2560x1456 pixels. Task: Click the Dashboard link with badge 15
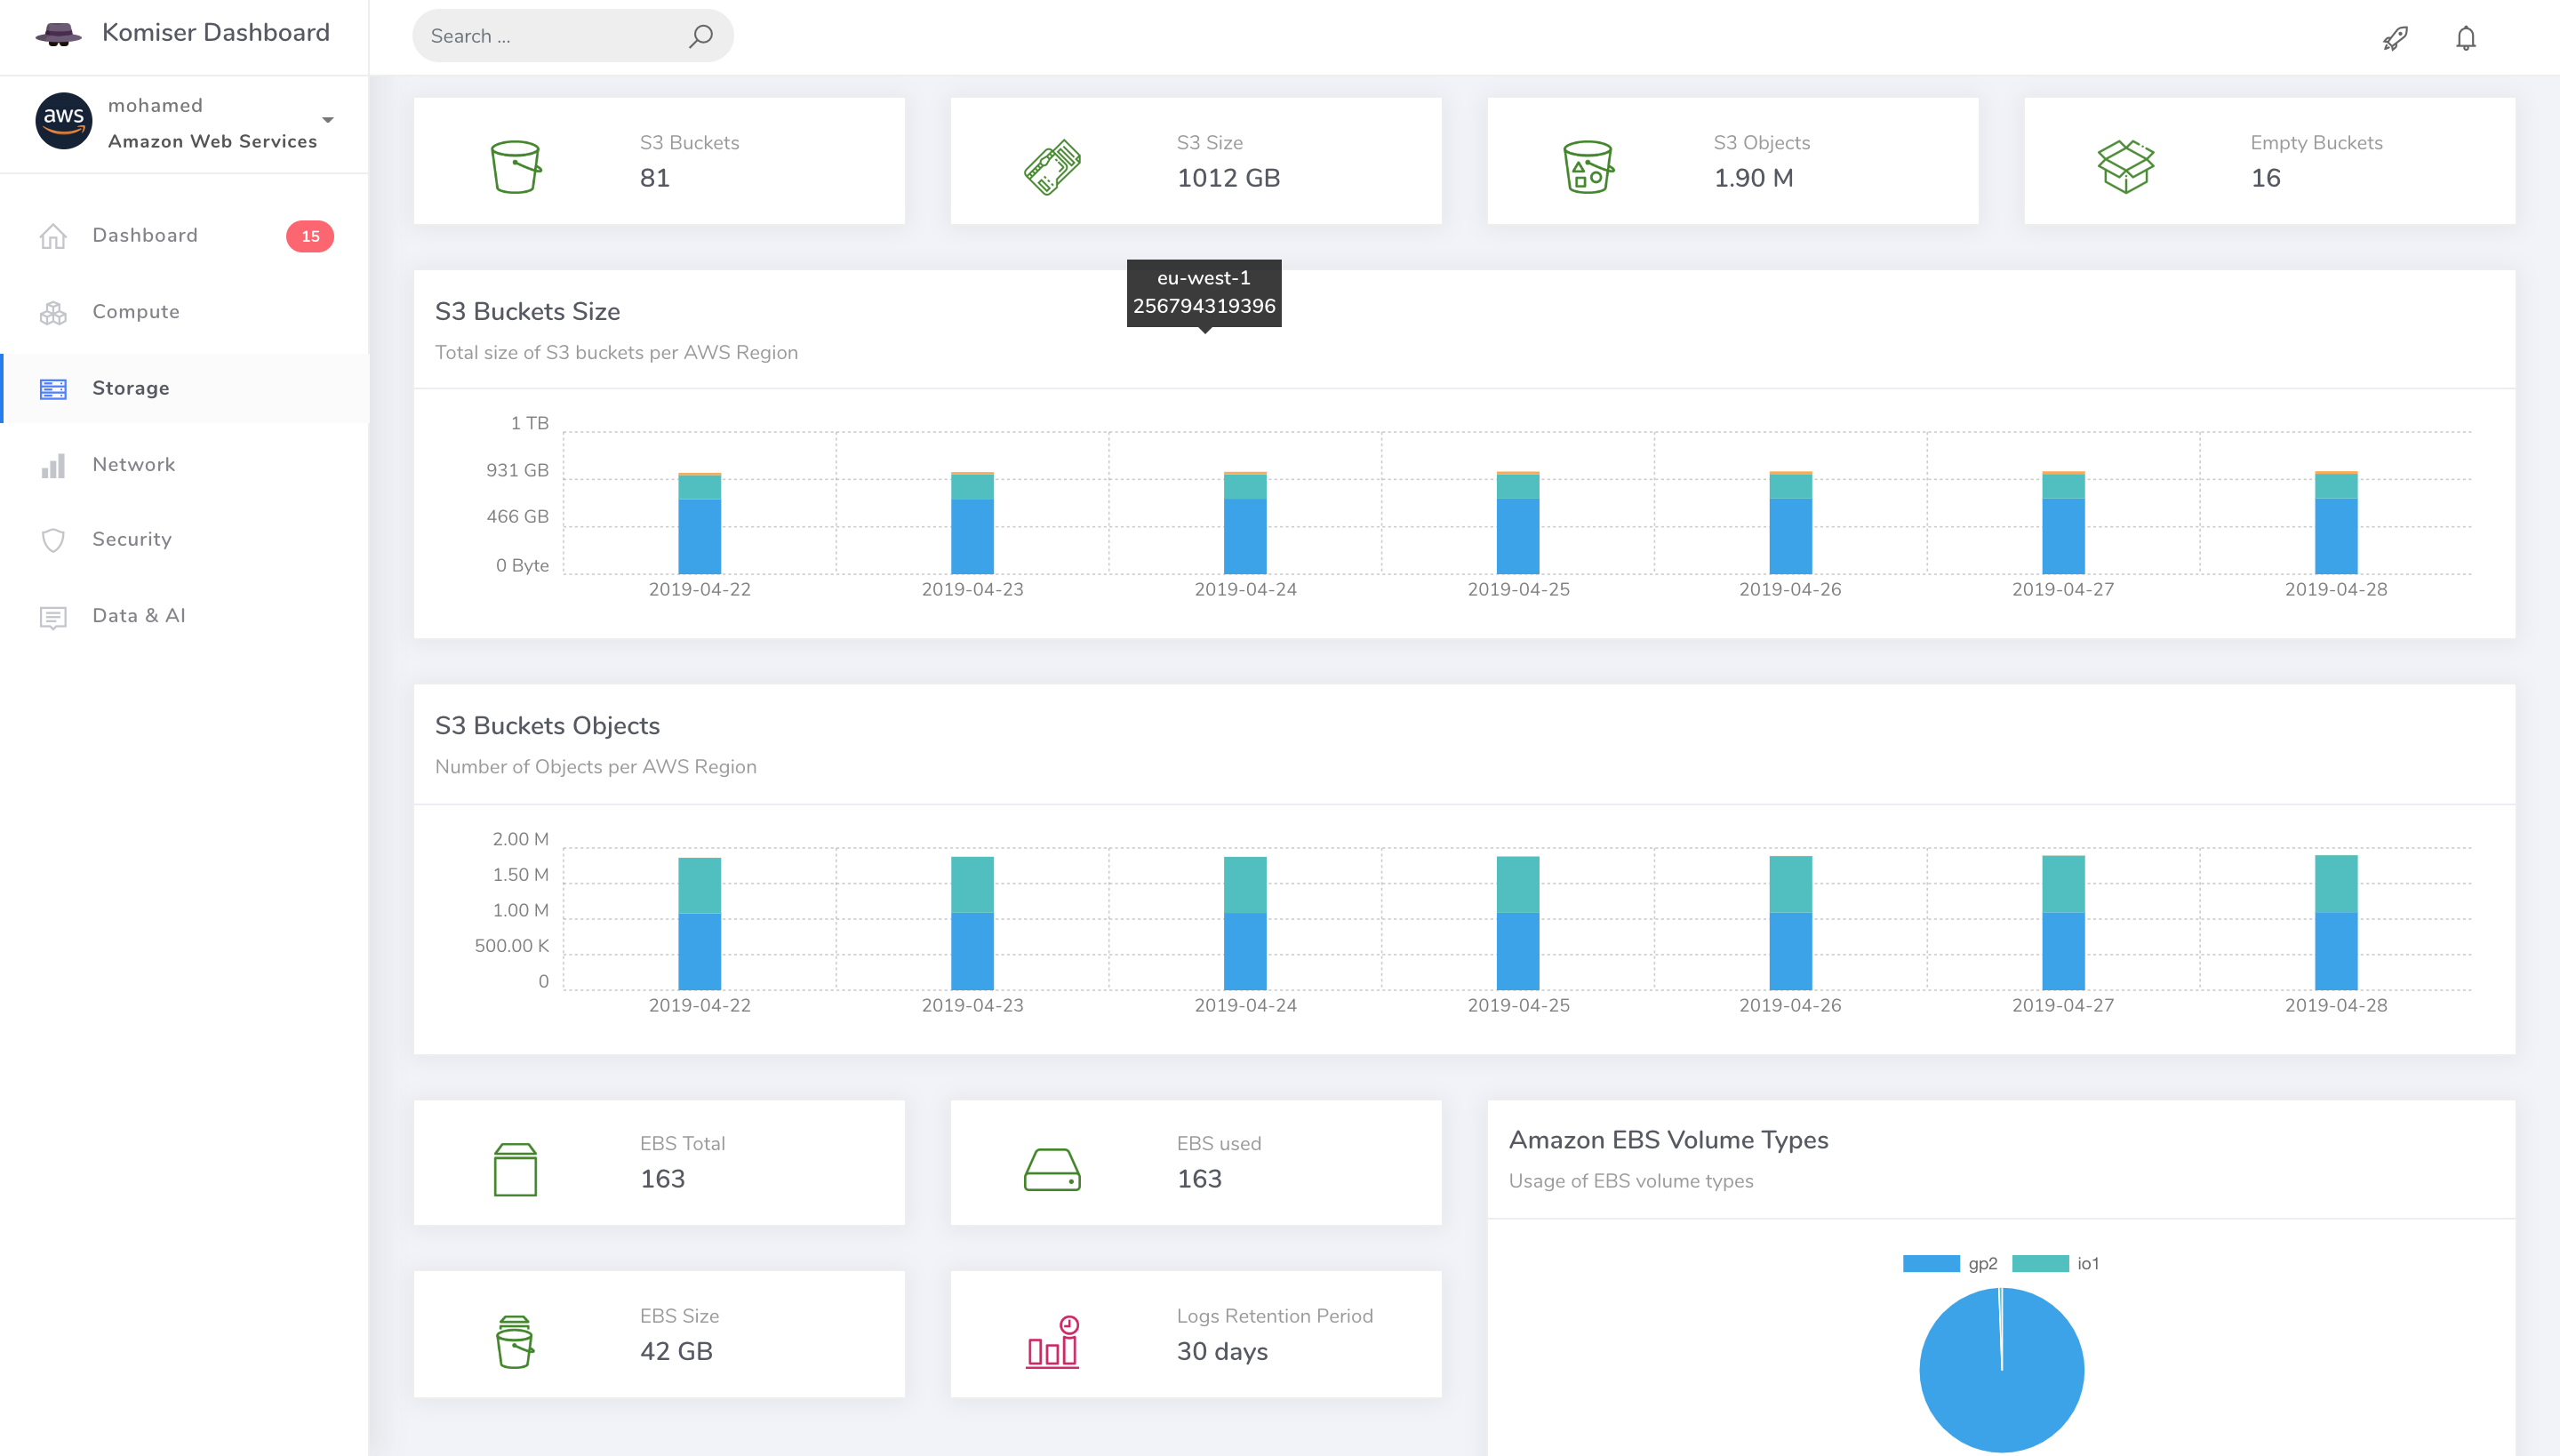coord(145,236)
